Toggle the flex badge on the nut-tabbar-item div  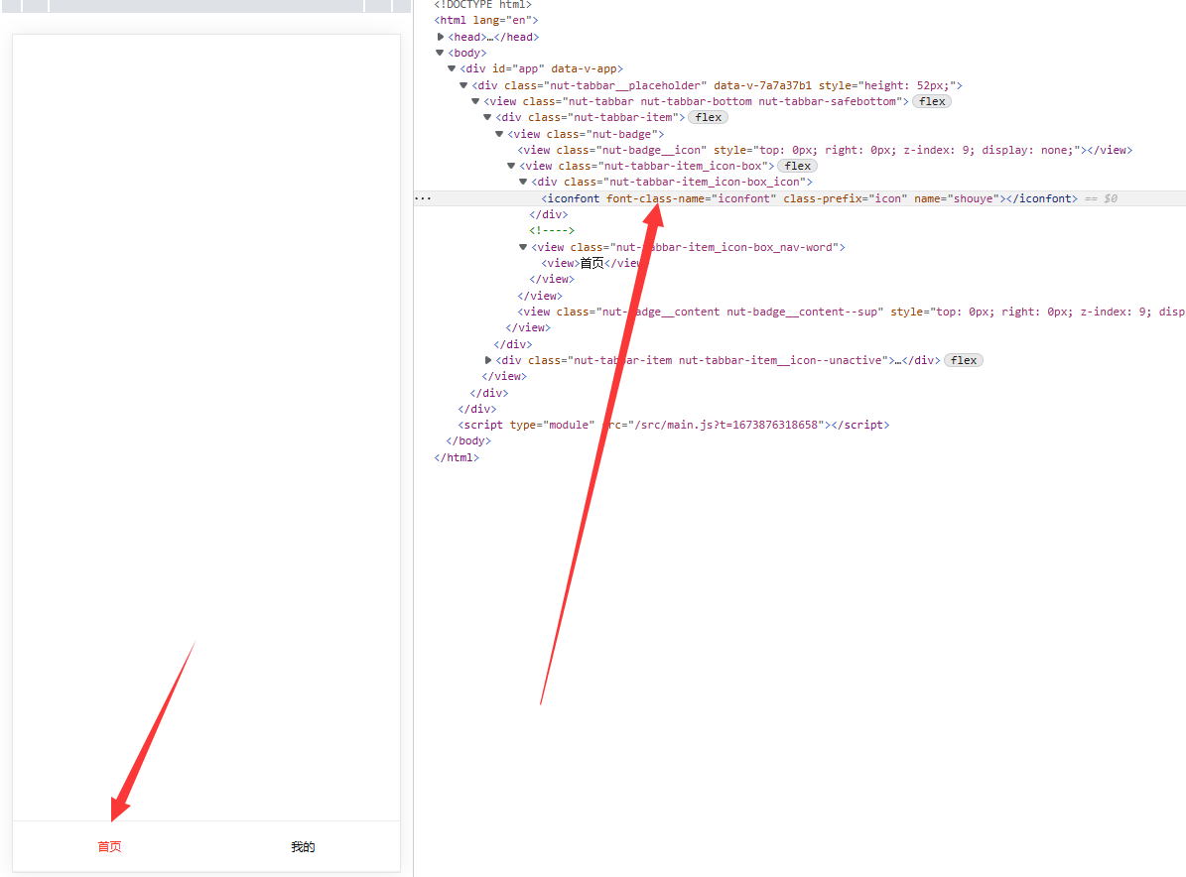coord(708,117)
